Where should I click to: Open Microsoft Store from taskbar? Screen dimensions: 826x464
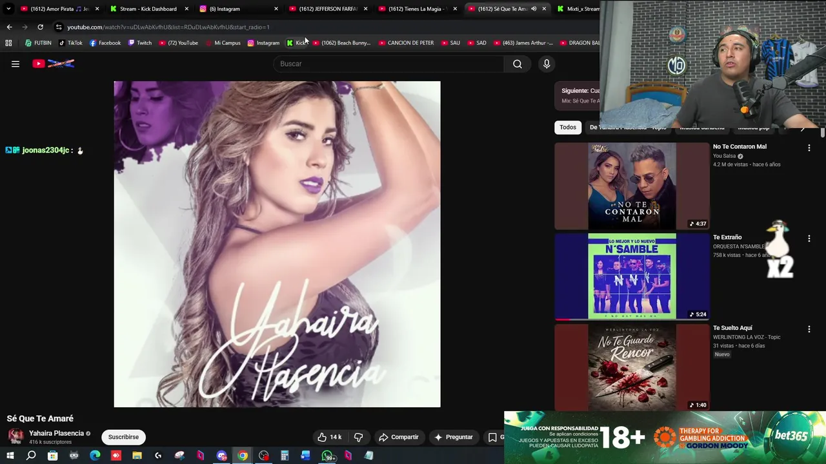[x=52, y=456]
